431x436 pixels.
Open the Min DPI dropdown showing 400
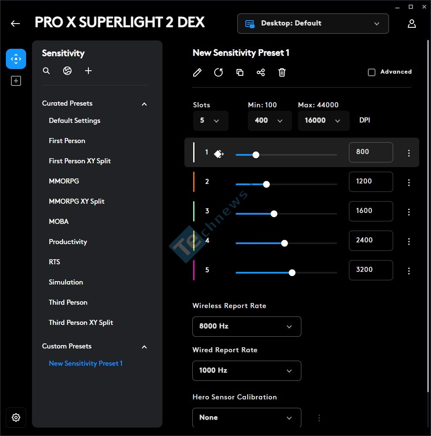pos(270,121)
